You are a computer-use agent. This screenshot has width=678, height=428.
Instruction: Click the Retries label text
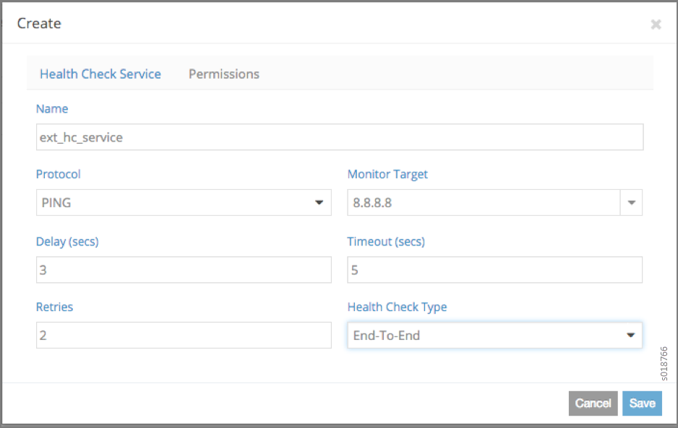[55, 307]
